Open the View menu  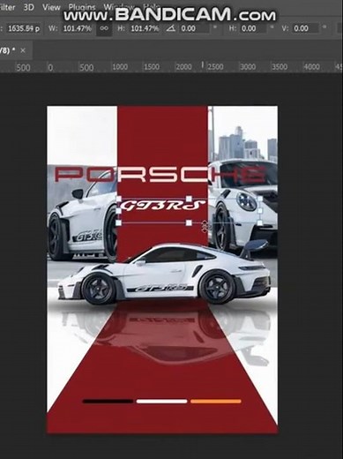tap(51, 7)
